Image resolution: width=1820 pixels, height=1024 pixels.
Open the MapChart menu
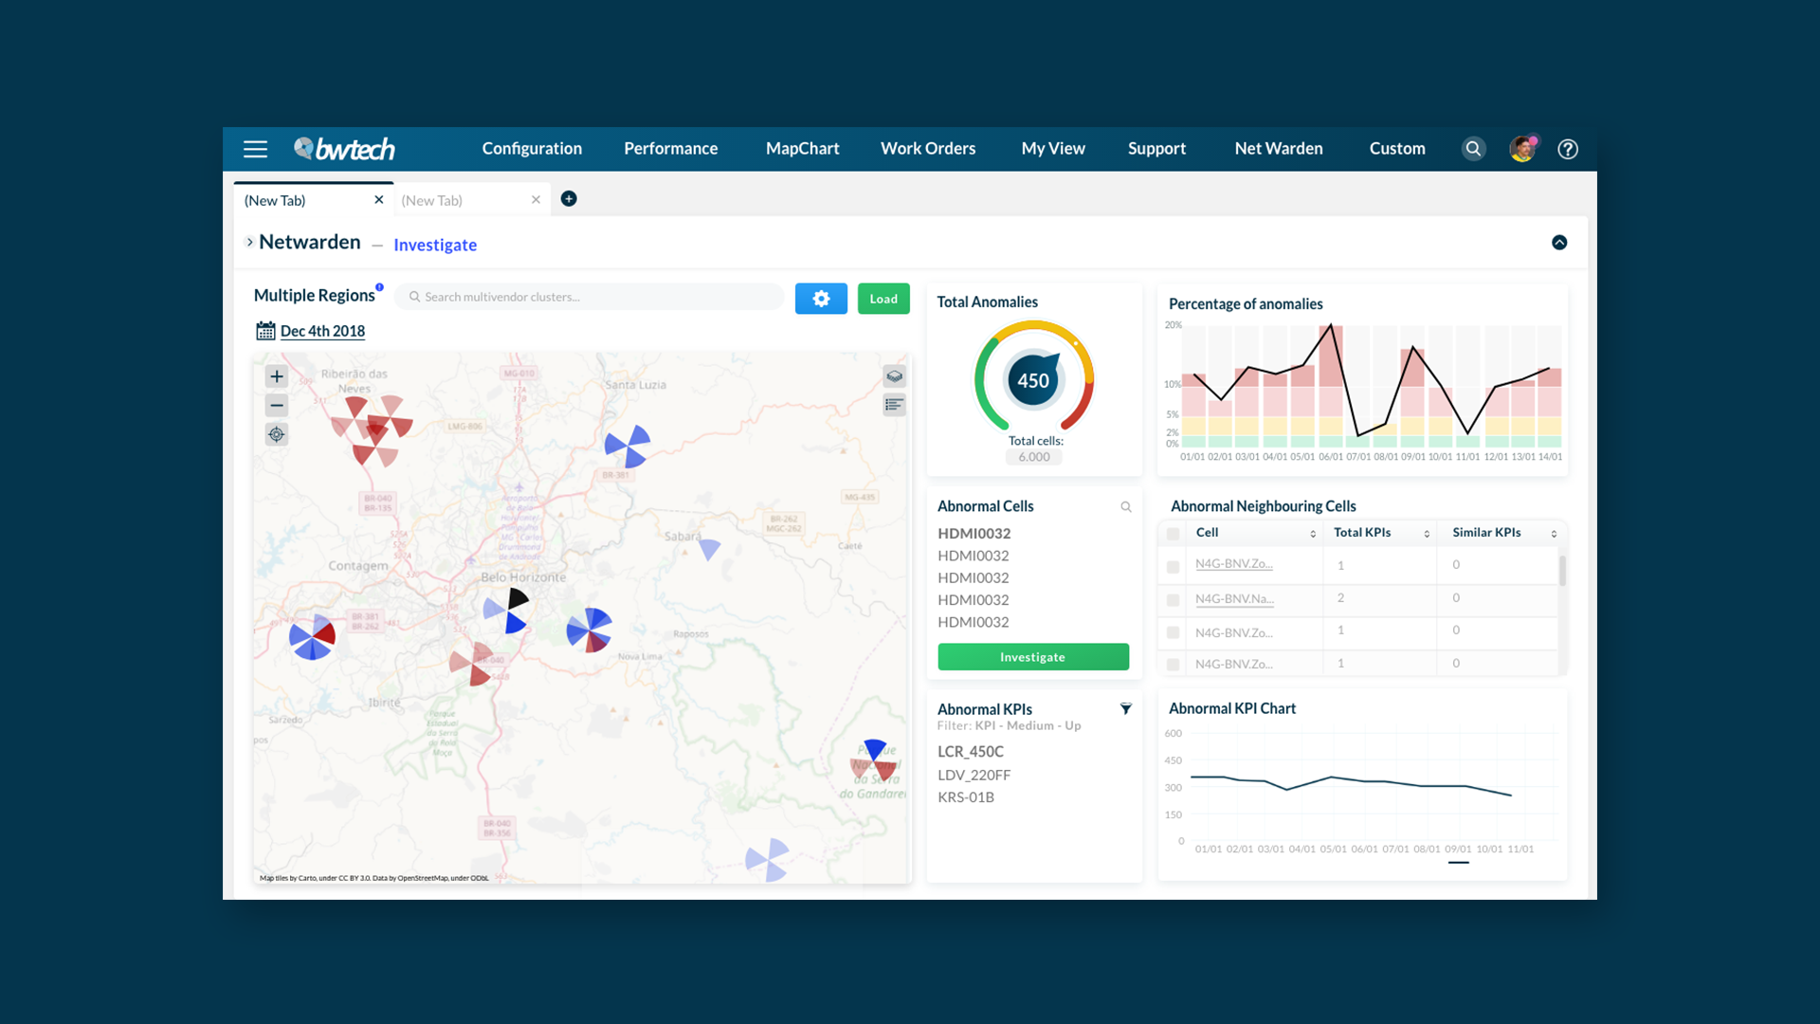click(802, 149)
